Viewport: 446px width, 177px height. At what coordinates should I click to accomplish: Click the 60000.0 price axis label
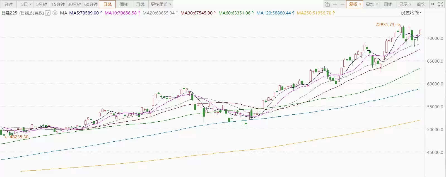pos(435,84)
